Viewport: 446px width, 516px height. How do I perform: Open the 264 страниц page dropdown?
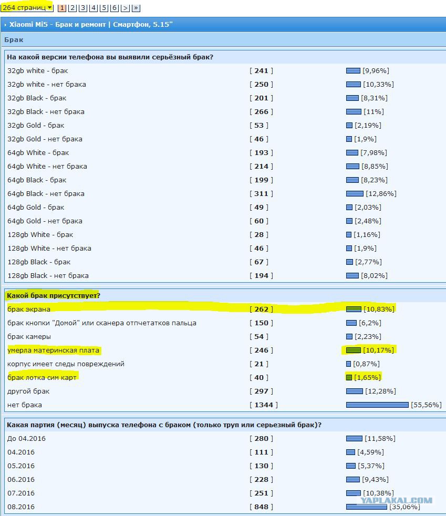pos(27,7)
